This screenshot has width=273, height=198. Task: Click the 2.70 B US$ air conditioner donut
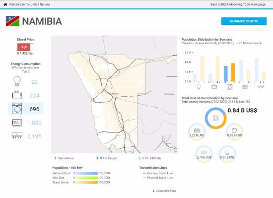(x=204, y=154)
